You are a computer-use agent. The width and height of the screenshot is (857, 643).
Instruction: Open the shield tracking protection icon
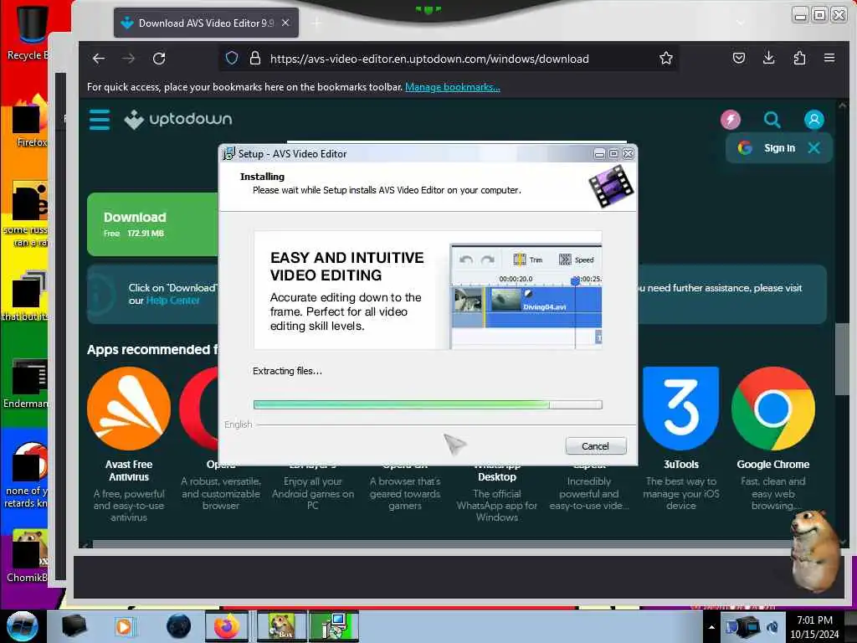coord(232,58)
